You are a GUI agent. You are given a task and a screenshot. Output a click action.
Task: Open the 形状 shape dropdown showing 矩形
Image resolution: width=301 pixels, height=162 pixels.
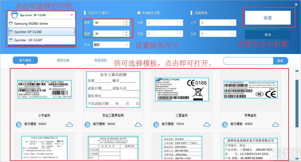click(x=111, y=44)
